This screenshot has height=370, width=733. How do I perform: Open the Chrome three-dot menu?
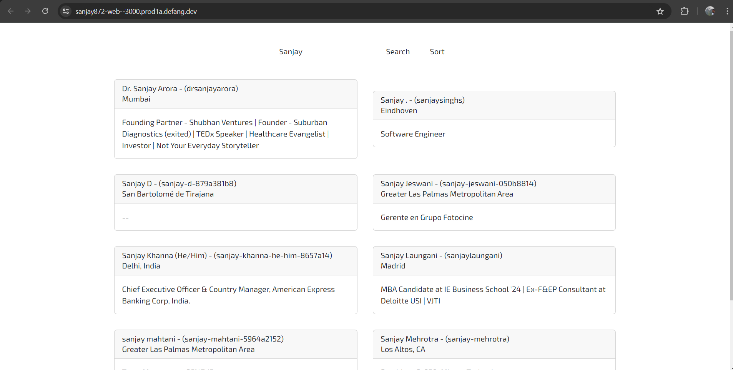[x=727, y=11]
